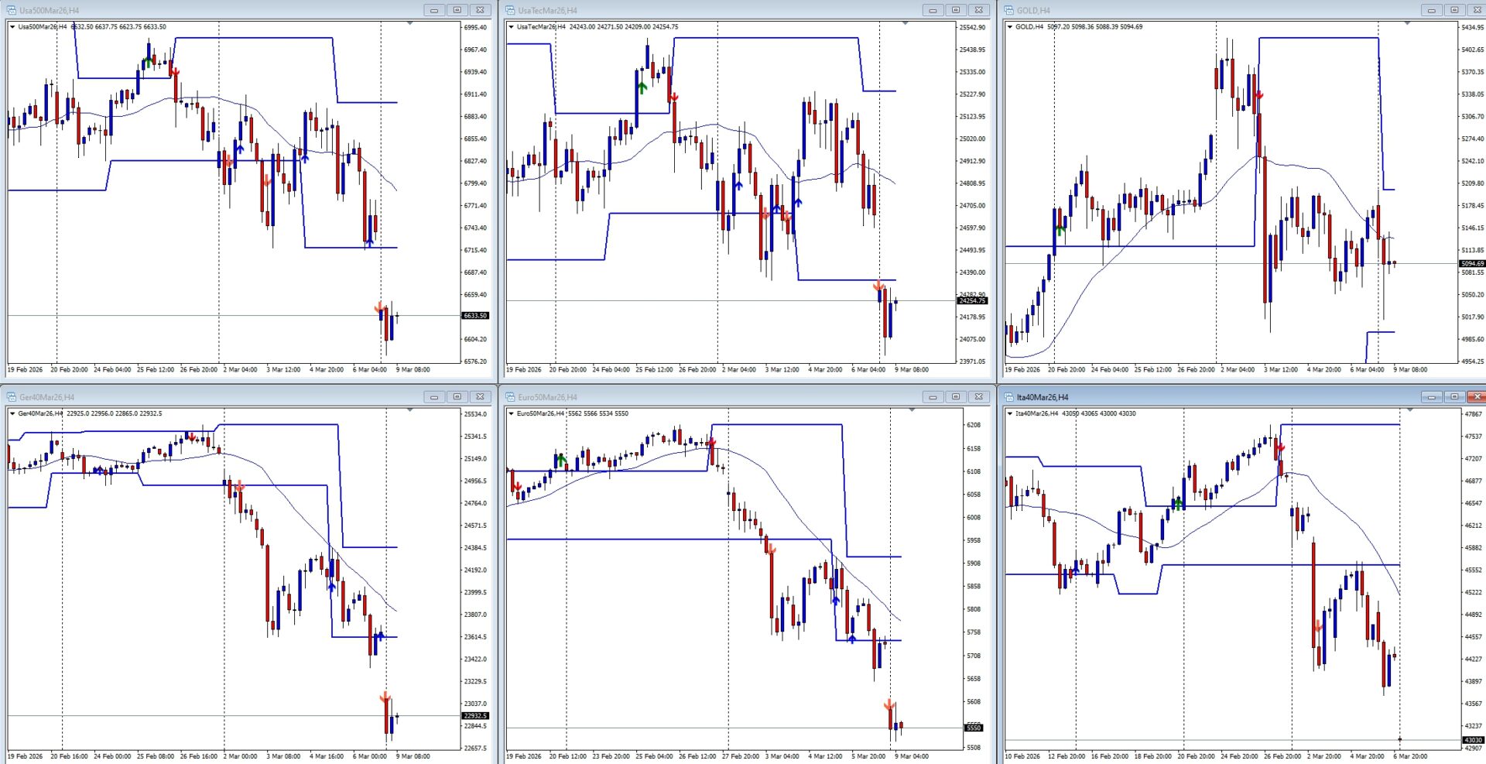
Task: Click the UsaTecMar26 chart window icon
Action: point(510,10)
